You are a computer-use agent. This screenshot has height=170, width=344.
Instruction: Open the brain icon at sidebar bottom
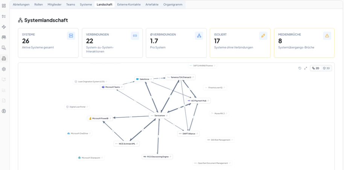[x=4, y=111]
